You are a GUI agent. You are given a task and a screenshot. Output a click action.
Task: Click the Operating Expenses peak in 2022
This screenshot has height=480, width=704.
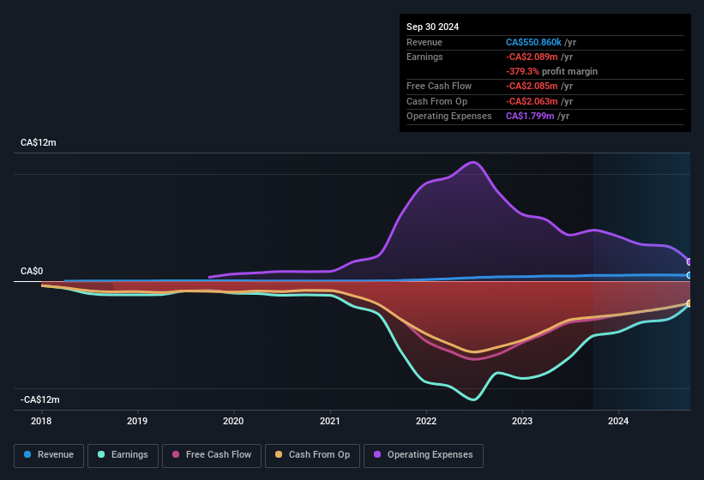pyautogui.click(x=473, y=162)
